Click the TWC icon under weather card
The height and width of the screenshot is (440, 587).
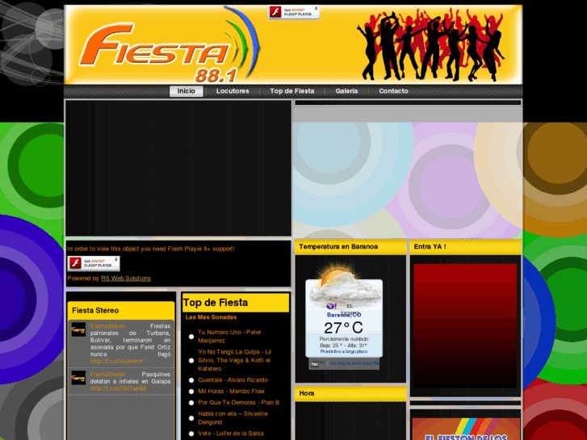pyautogui.click(x=314, y=363)
